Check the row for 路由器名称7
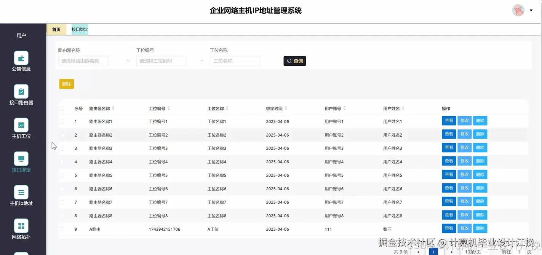 coord(62,202)
